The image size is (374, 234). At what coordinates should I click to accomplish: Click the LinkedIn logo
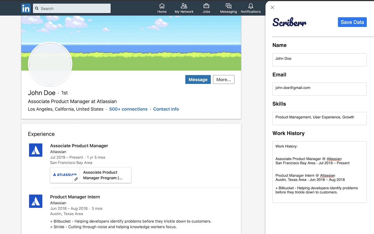point(26,8)
